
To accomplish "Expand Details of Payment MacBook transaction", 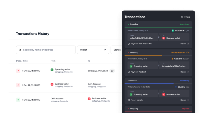I will pos(185,72).
